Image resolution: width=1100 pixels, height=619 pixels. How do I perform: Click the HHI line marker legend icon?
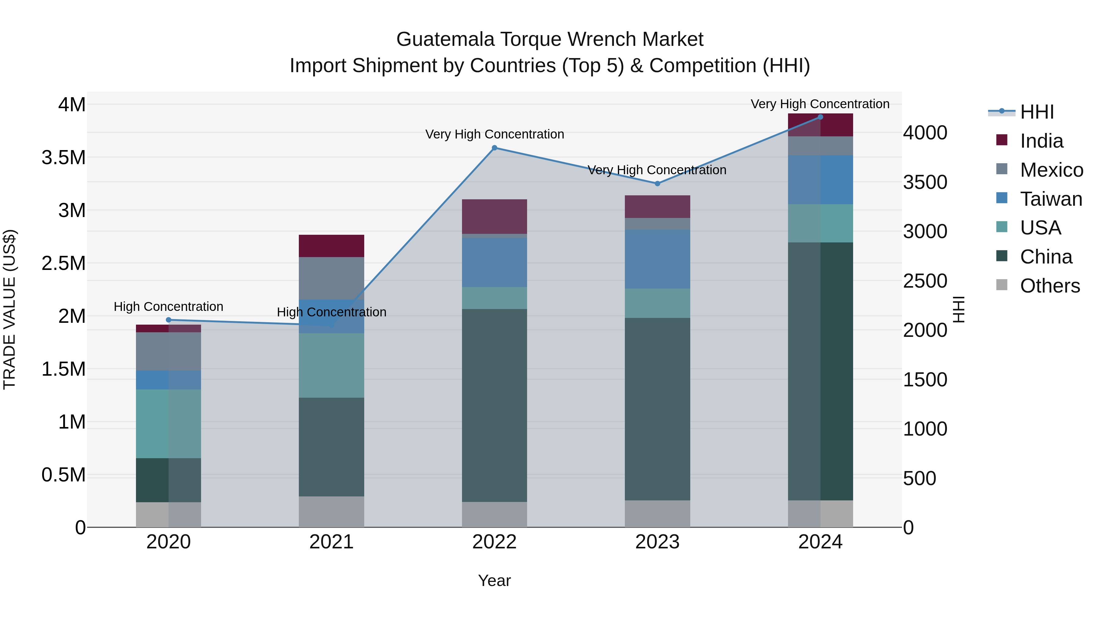(1001, 112)
